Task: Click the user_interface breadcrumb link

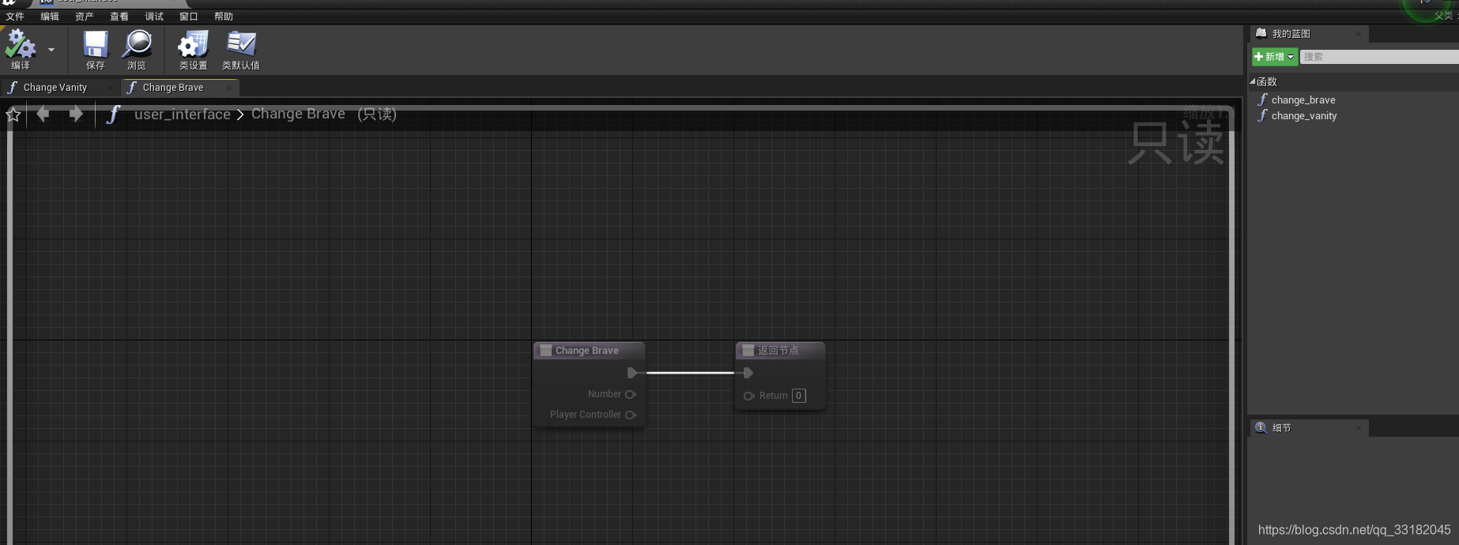Action: [183, 115]
